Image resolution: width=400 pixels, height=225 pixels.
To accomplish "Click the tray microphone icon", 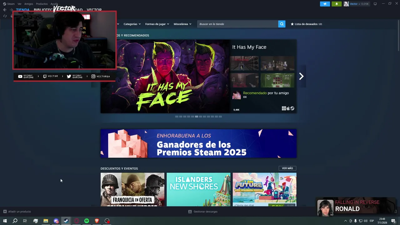I will click(x=355, y=221).
